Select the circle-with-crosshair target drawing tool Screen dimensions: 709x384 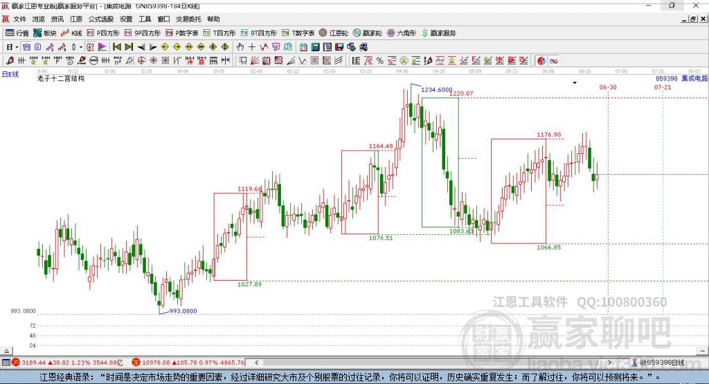141,61
